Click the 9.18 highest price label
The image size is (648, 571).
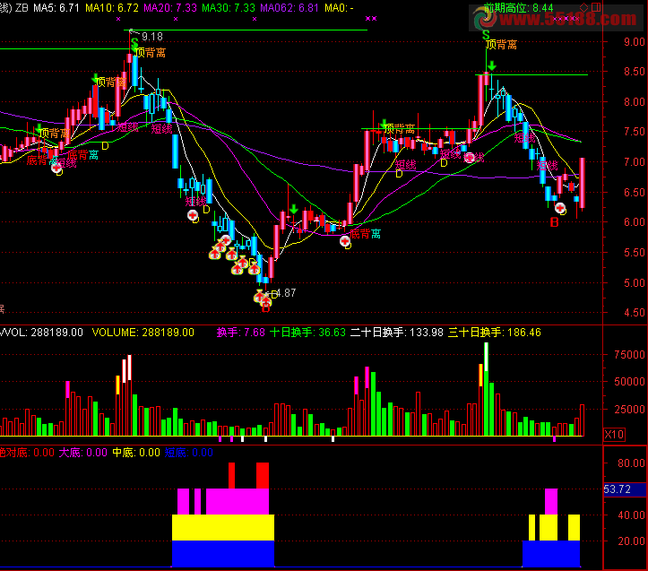click(152, 37)
